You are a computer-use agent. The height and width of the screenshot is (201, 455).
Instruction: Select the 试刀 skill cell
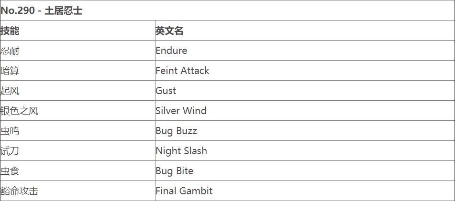[10, 151]
